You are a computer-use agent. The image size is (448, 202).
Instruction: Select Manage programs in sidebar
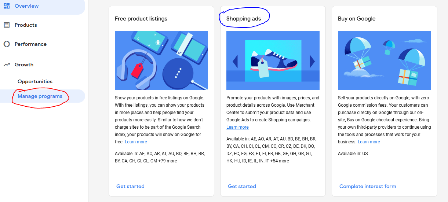[40, 96]
